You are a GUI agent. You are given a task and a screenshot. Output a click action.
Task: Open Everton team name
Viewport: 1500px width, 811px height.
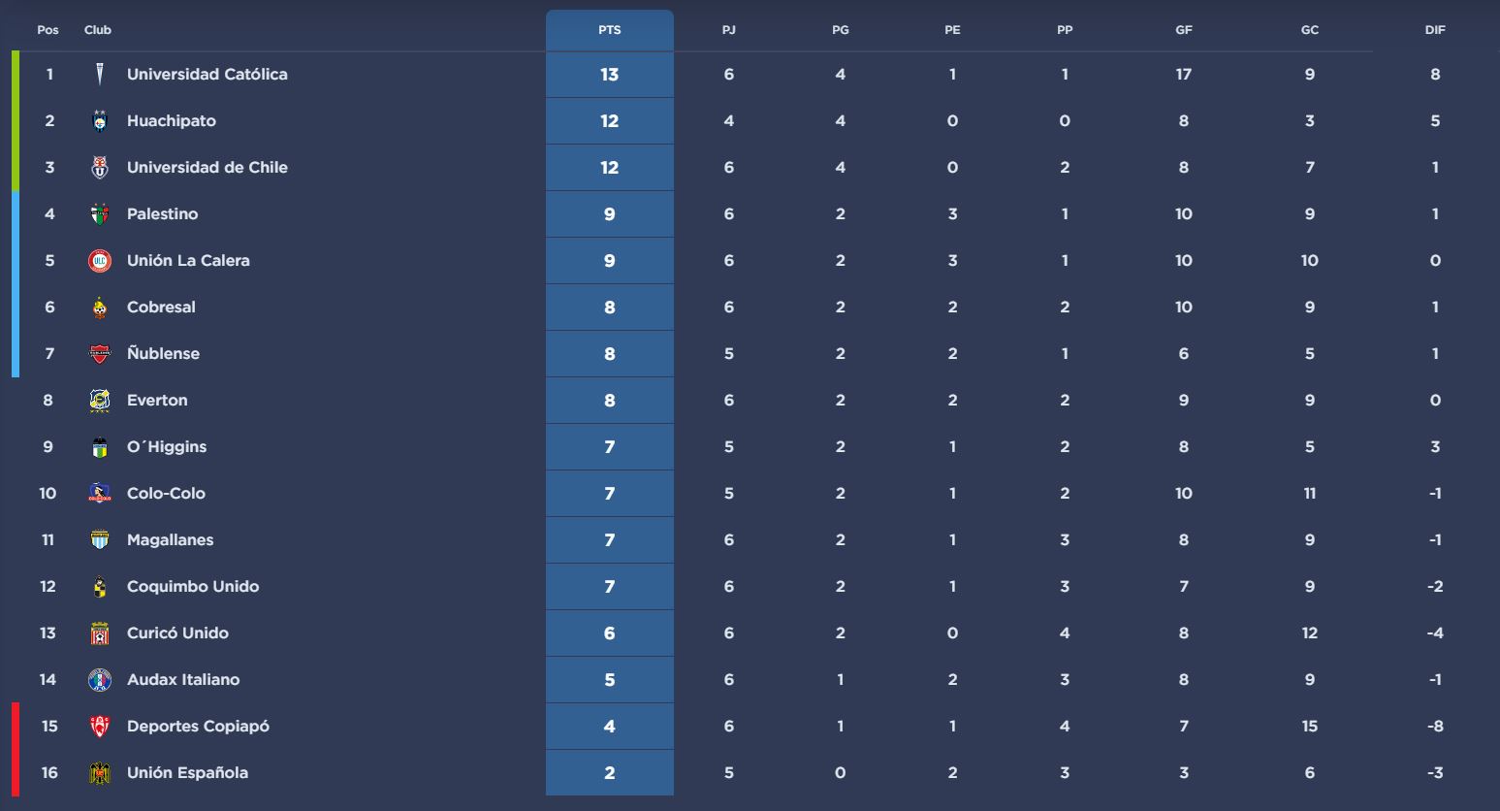[x=157, y=401]
